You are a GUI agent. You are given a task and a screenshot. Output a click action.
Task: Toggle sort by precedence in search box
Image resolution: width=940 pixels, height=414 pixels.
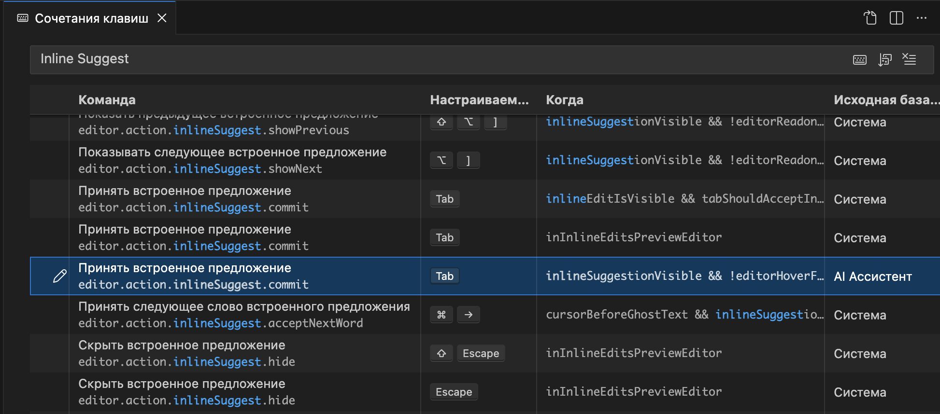[x=885, y=59]
